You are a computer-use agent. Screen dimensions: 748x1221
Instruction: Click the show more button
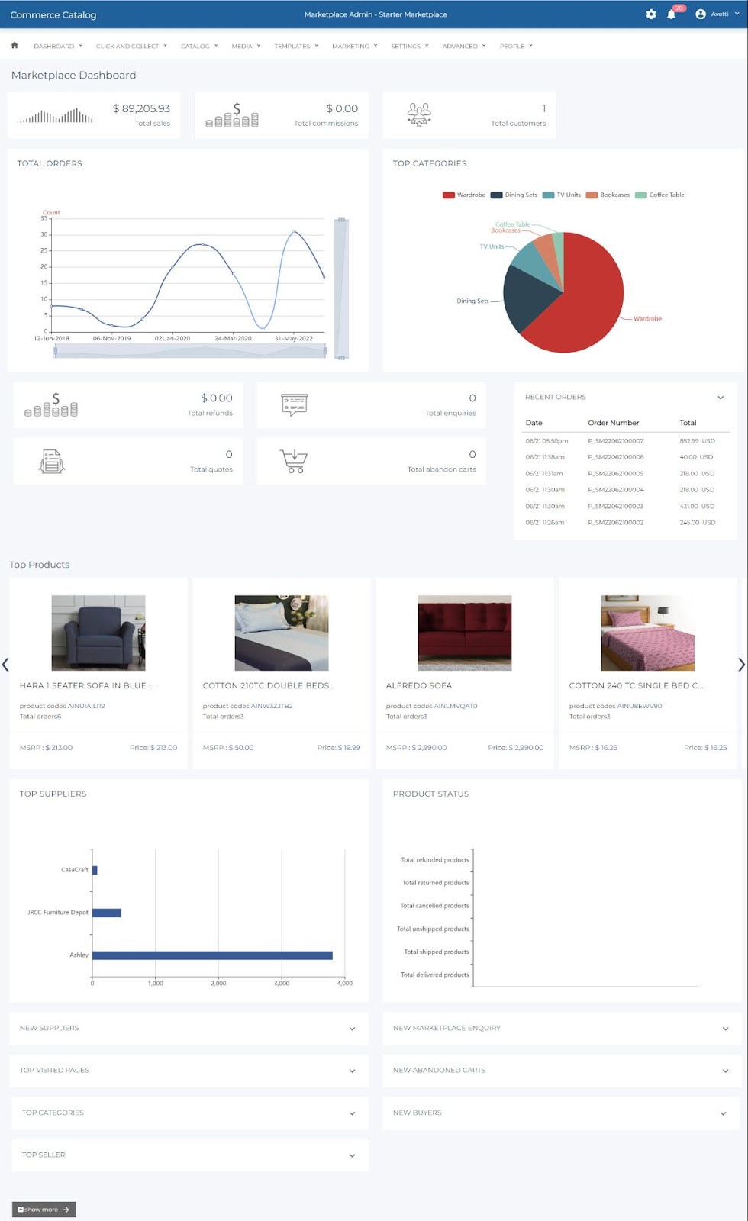(x=44, y=1210)
